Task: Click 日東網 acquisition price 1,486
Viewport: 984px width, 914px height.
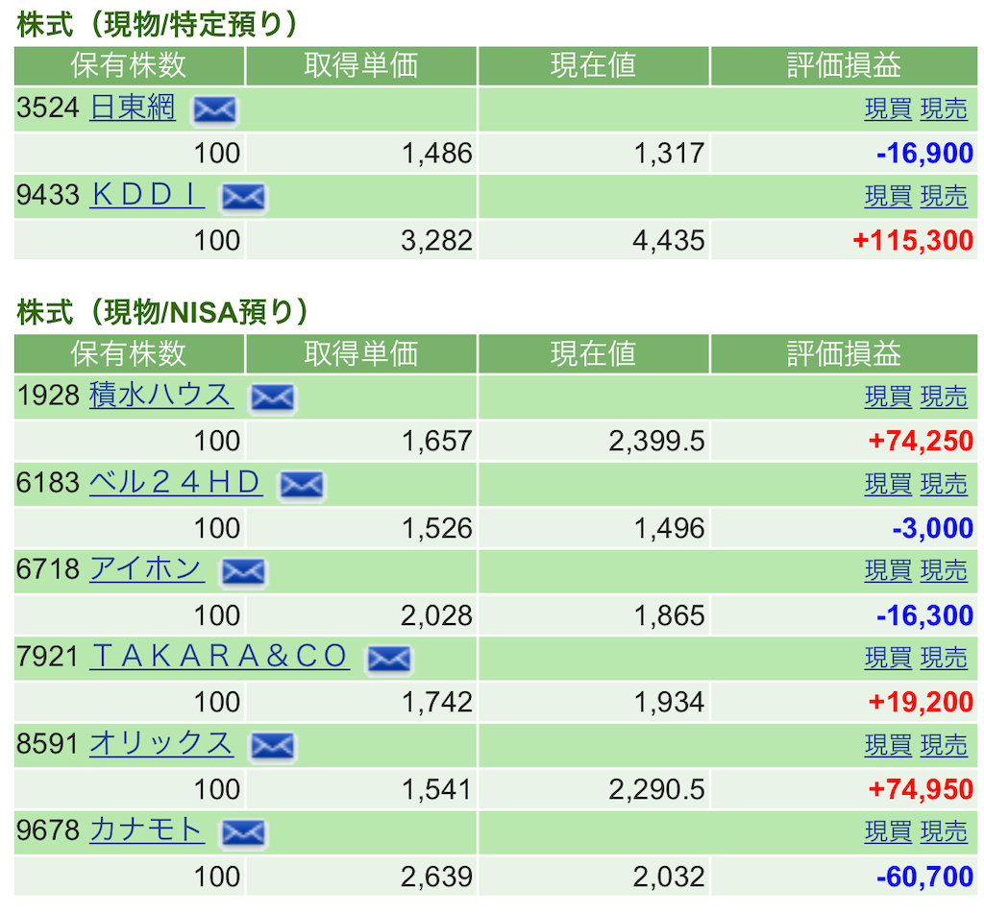Action: click(437, 154)
